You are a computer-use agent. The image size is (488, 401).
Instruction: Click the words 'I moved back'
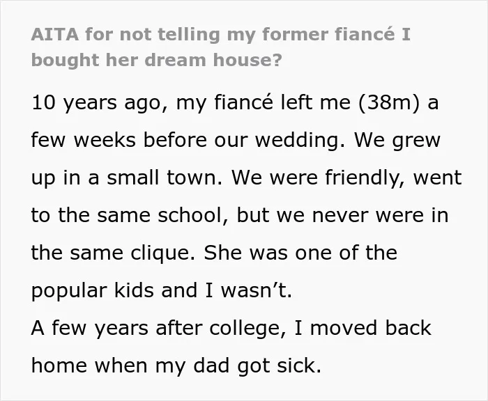click(x=363, y=328)
